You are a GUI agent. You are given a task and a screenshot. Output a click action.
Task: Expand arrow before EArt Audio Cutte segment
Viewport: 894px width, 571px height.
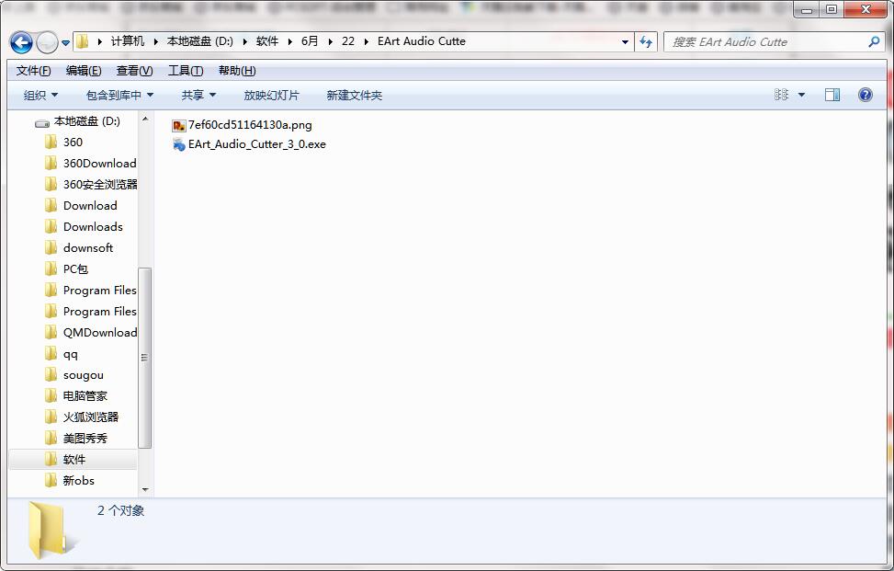(x=366, y=41)
